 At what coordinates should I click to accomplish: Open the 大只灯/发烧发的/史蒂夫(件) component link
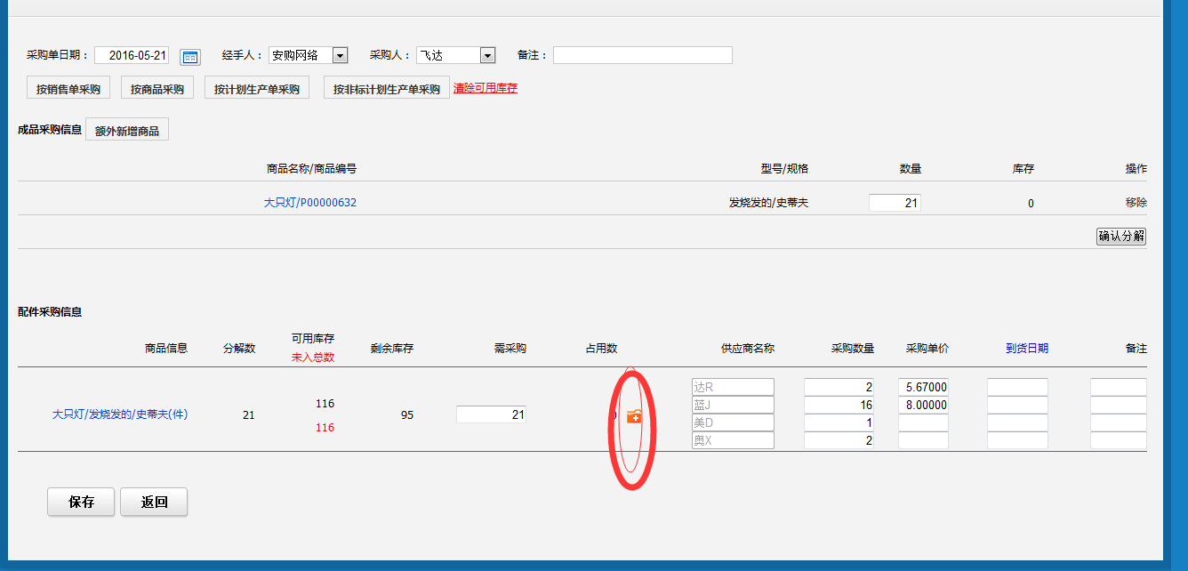(120, 414)
